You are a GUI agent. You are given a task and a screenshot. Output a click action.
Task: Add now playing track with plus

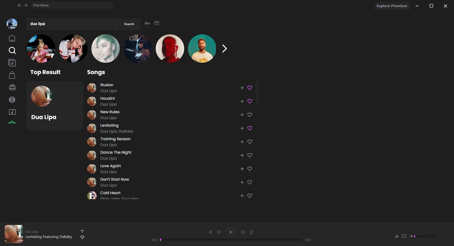point(82,230)
